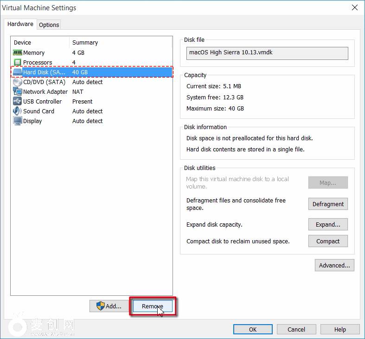Click the Hard Disk drive icon

pyautogui.click(x=18, y=72)
